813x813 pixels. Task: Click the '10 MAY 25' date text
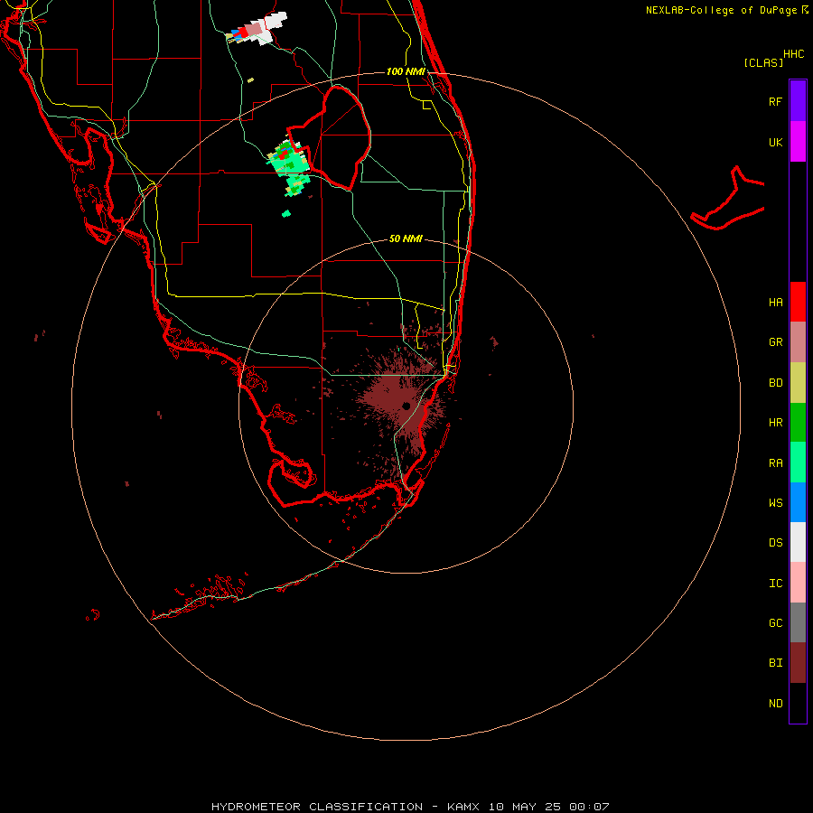coord(524,807)
